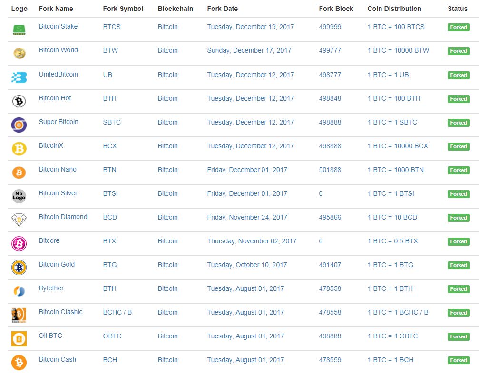Open the Oil BTC link

click(x=50, y=336)
